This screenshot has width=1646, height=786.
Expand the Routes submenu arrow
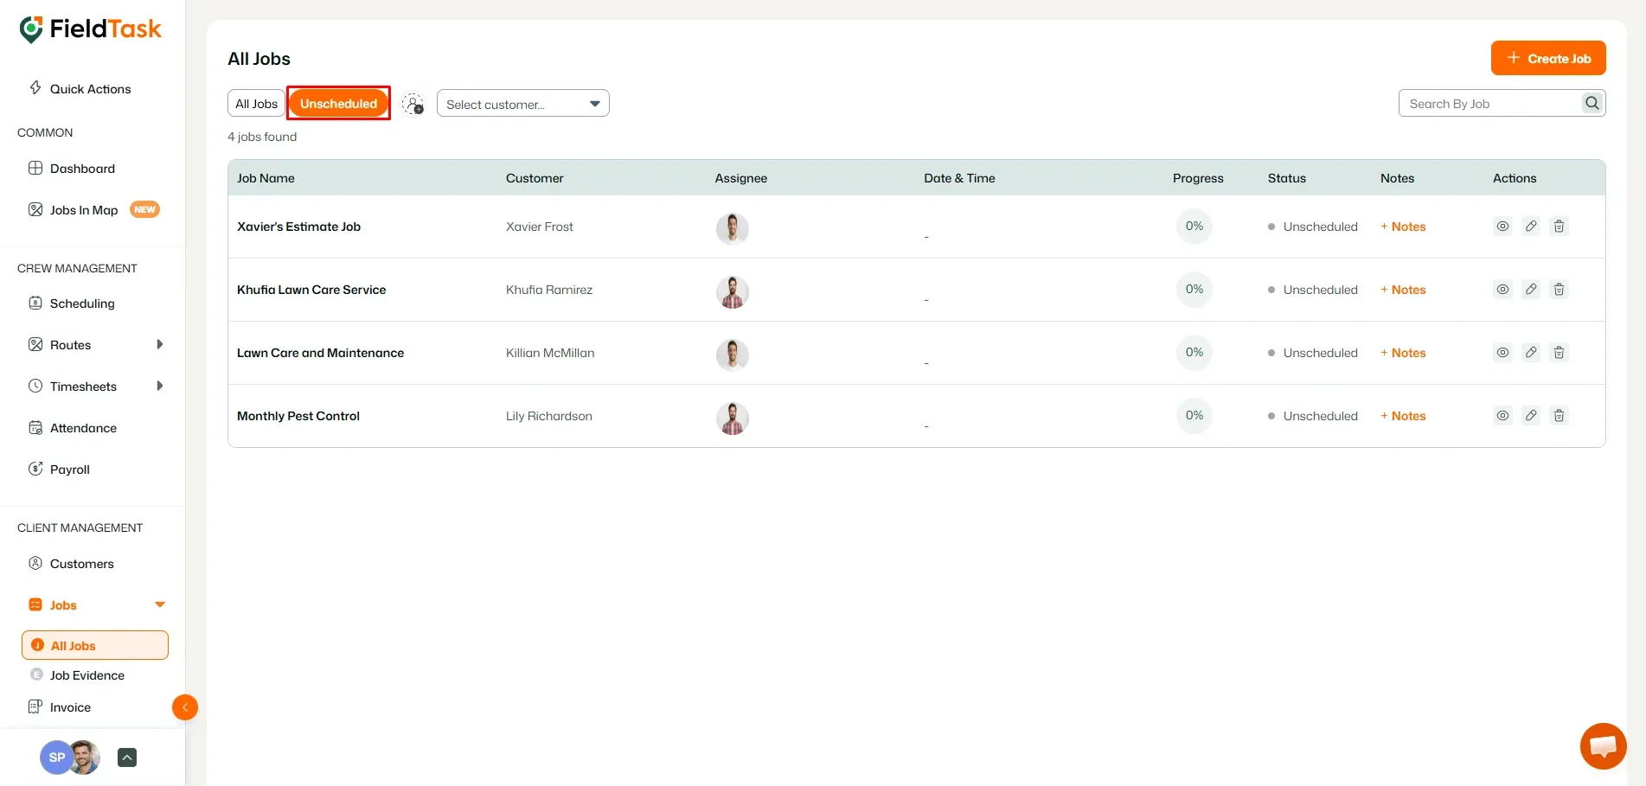point(160,344)
